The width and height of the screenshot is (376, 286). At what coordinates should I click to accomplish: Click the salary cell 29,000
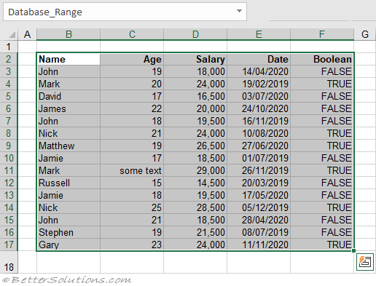[x=195, y=170]
